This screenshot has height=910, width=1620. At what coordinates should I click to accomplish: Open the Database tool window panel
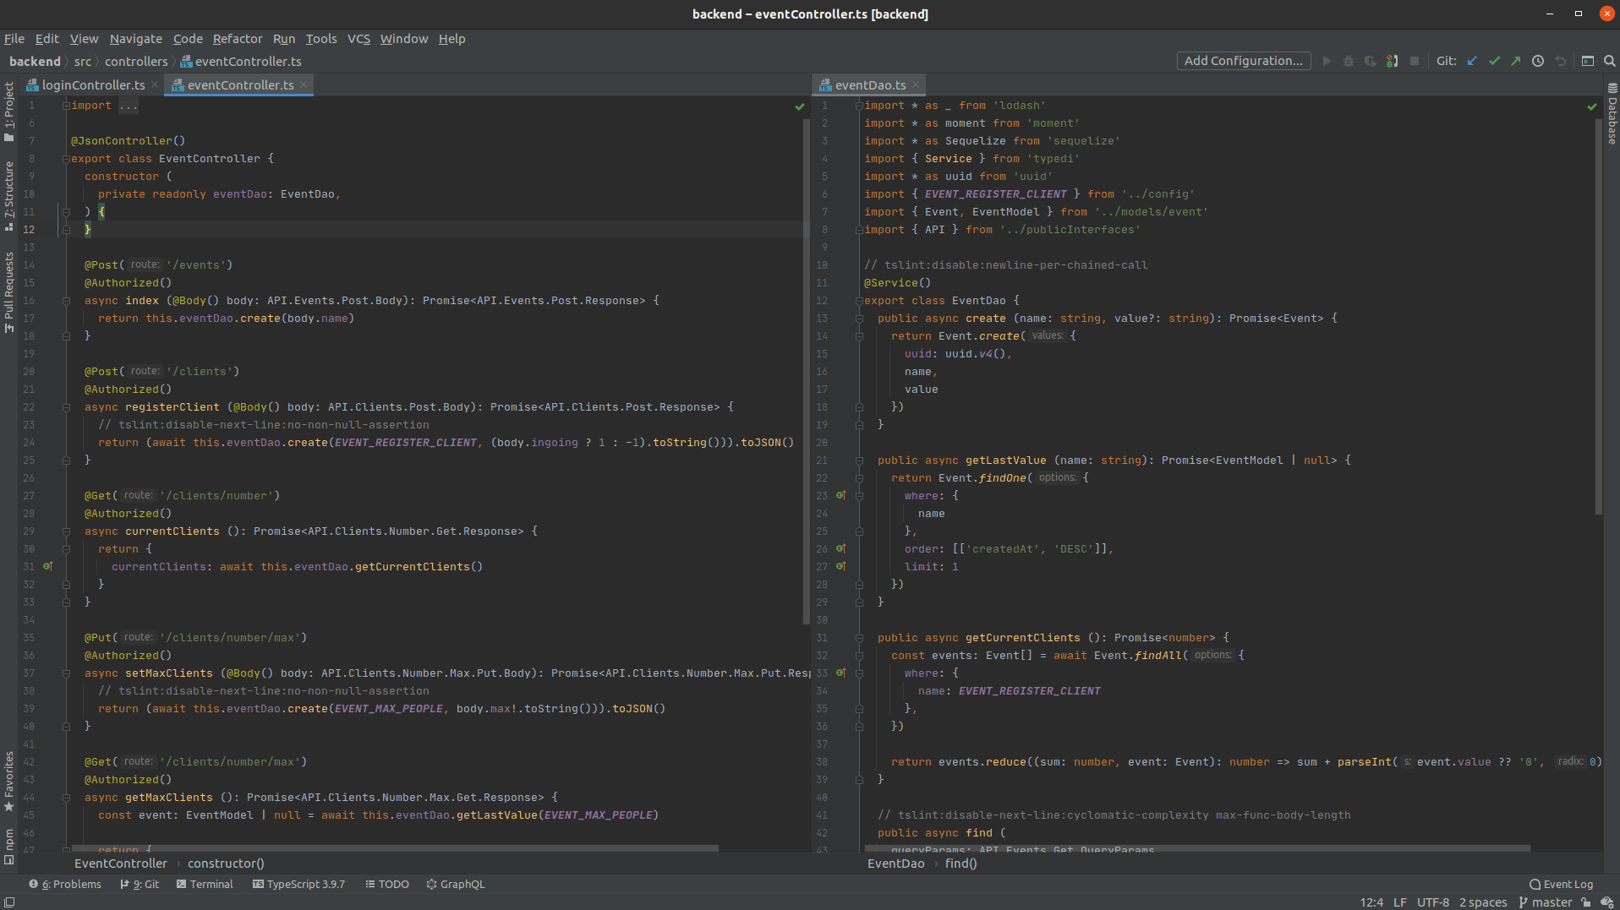click(1612, 118)
